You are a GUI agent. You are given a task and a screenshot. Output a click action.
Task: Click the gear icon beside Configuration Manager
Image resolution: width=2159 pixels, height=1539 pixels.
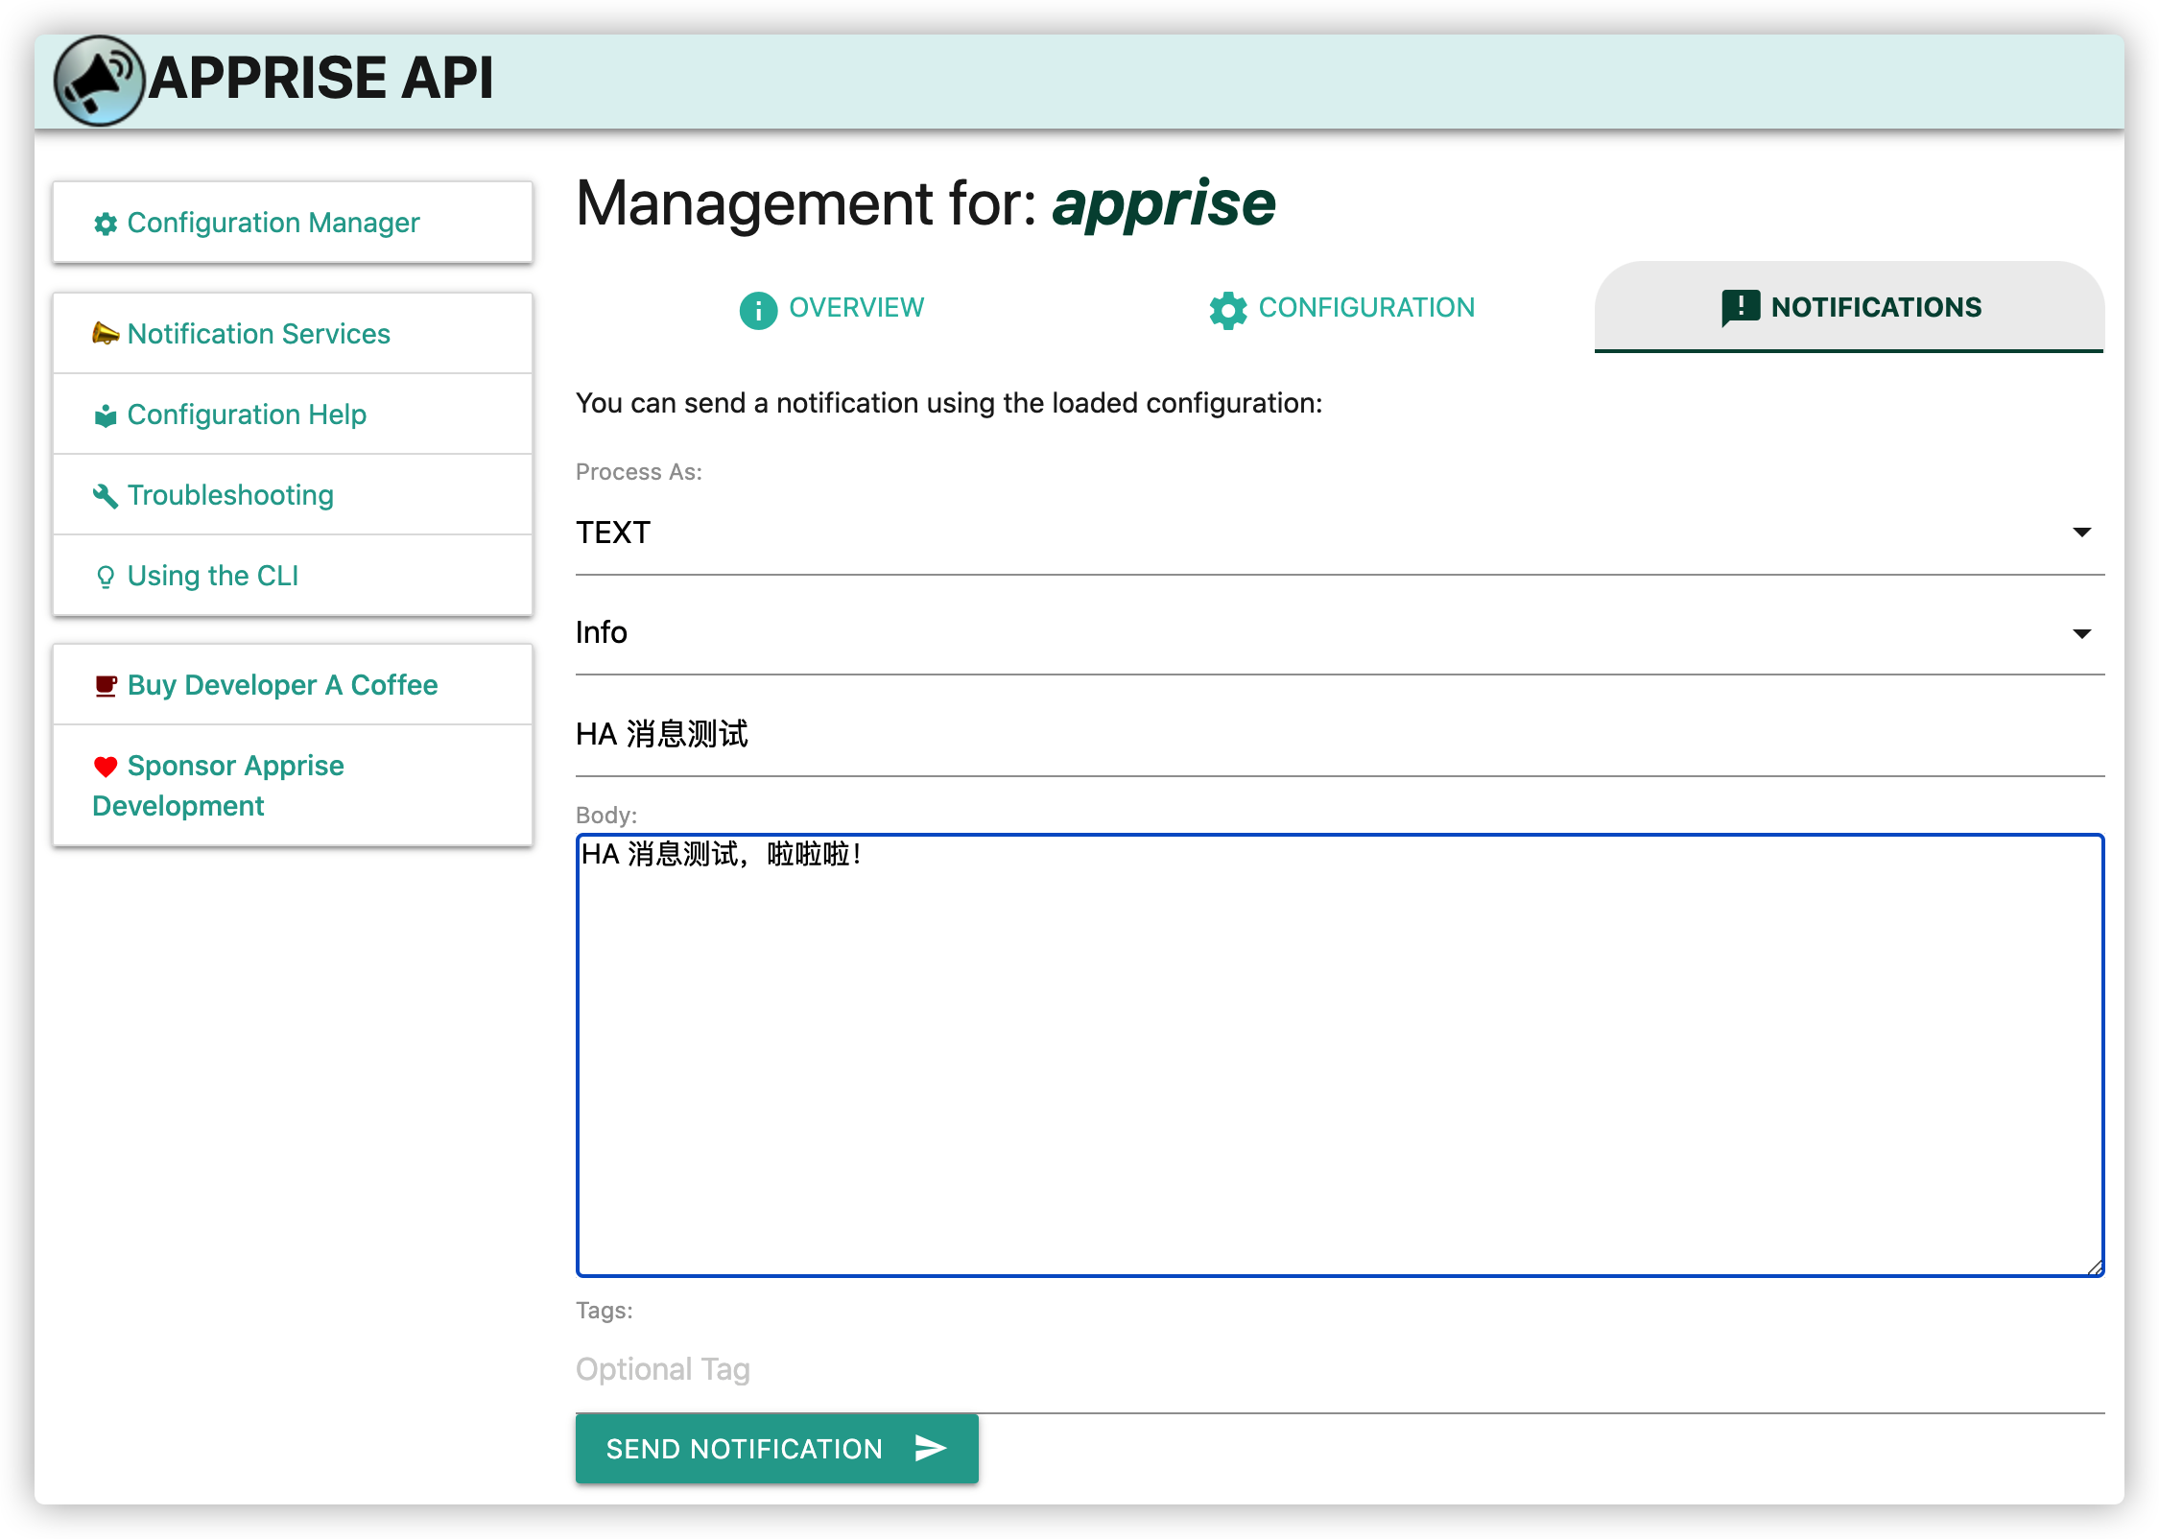coord(106,224)
